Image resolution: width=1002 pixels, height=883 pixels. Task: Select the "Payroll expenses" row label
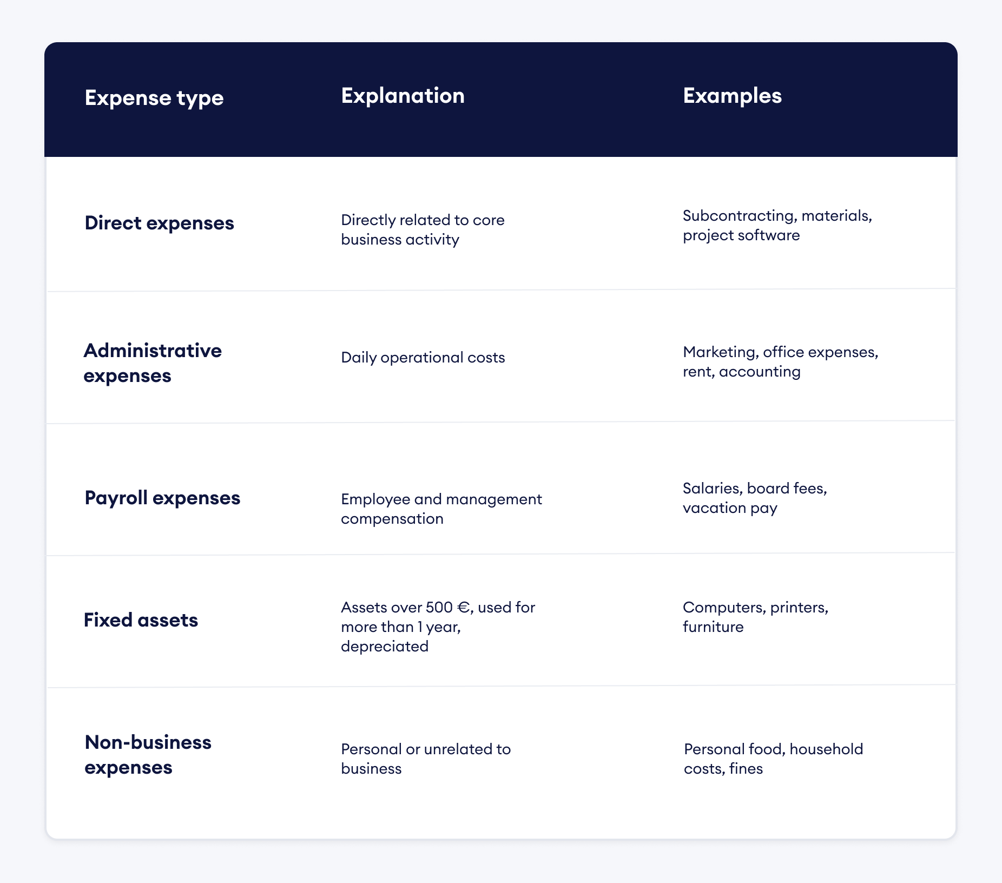(162, 498)
